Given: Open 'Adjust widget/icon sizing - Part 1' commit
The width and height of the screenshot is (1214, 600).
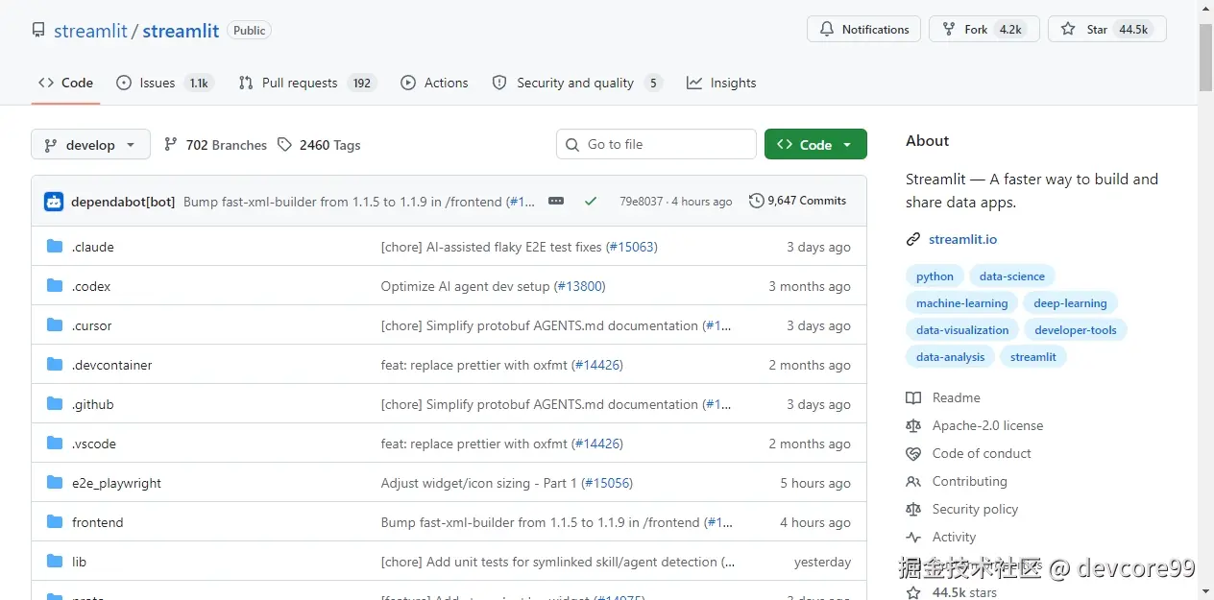Looking at the screenshot, I should 479,483.
